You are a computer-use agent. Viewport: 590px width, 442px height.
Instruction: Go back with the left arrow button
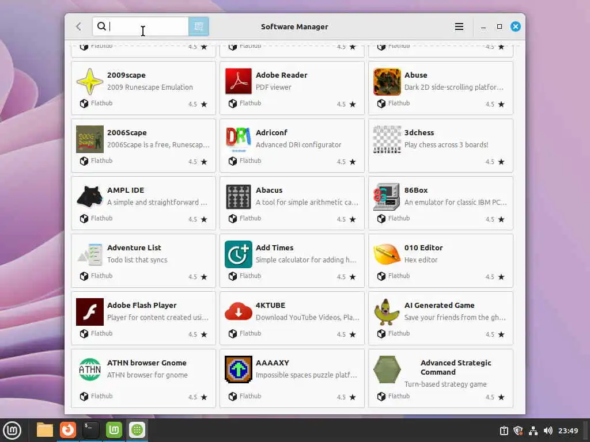[x=78, y=26]
